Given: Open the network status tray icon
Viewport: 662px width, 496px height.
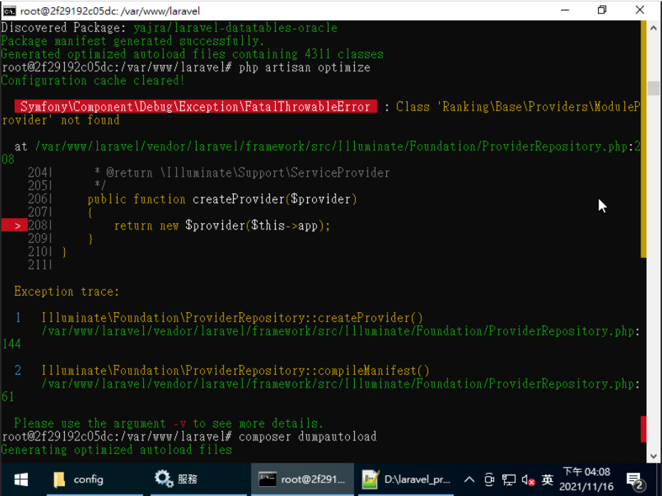Looking at the screenshot, I should [x=509, y=480].
